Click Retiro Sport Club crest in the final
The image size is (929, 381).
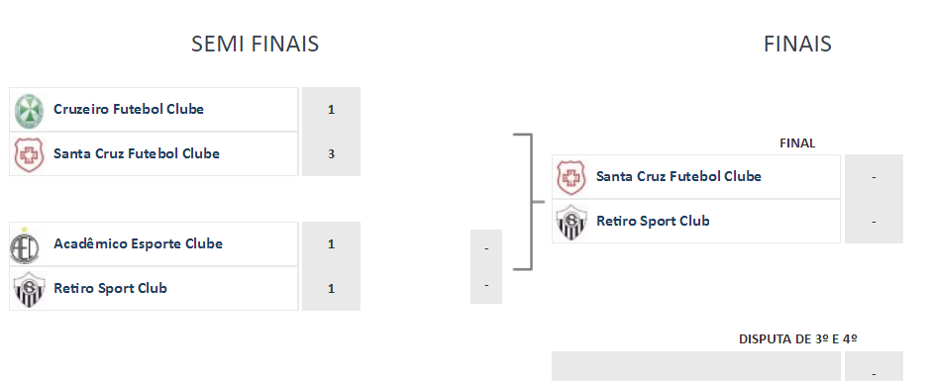click(571, 222)
